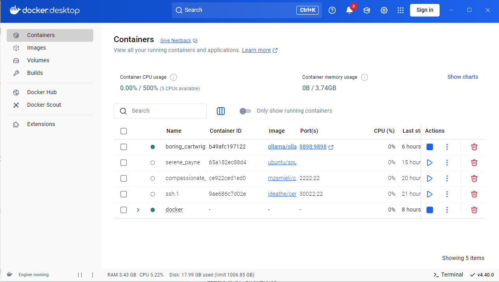This screenshot has width=499, height=282.
Task: Check the compassionate row checkbox
Action: [124, 178]
